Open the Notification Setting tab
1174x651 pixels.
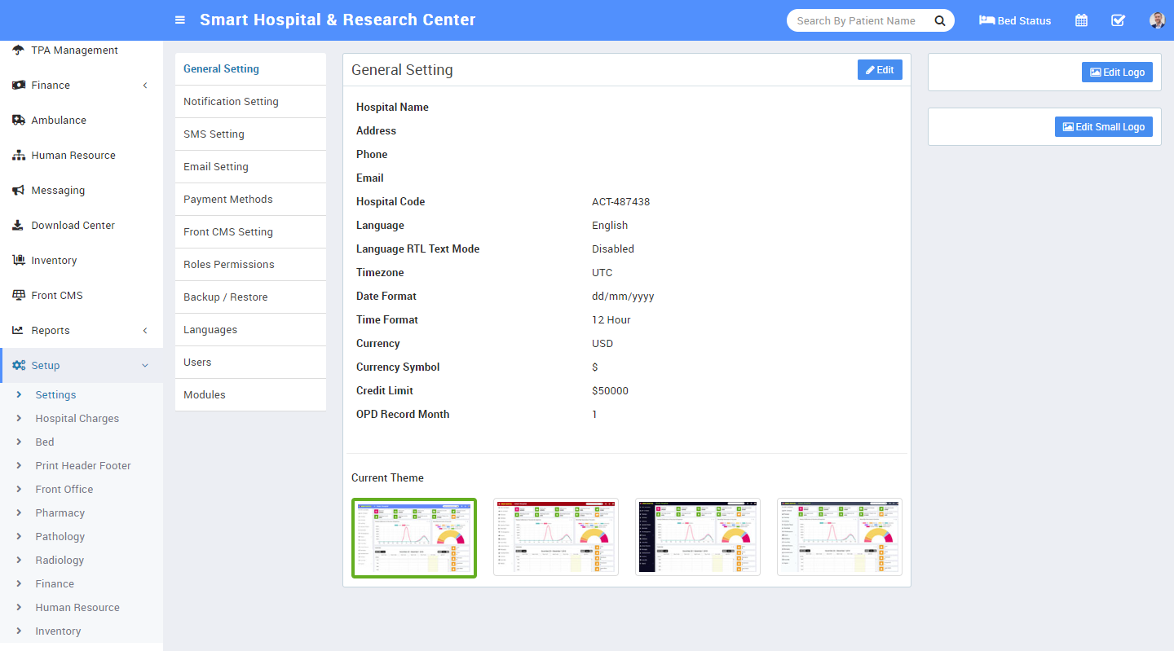pos(231,102)
